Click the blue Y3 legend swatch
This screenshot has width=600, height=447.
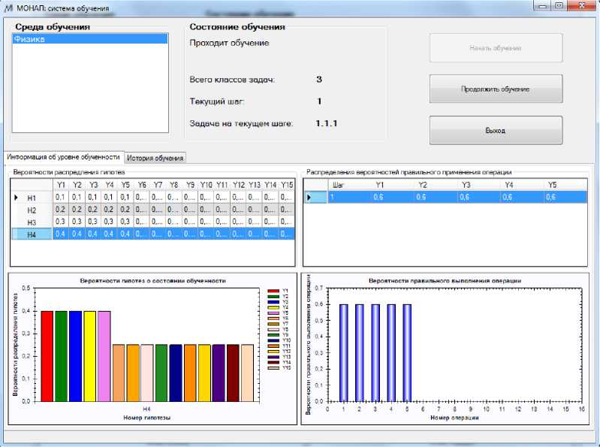(273, 302)
